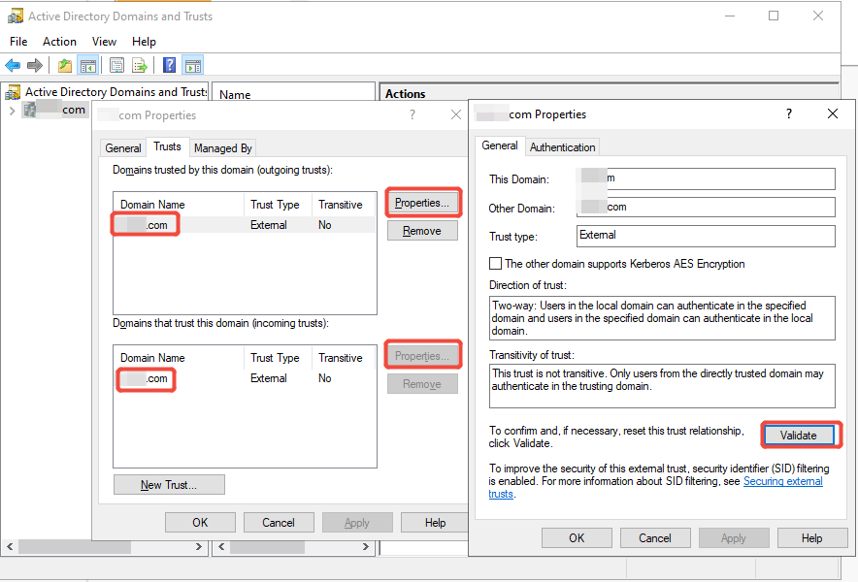
Task: Open the Authentication tab
Action: tap(562, 147)
